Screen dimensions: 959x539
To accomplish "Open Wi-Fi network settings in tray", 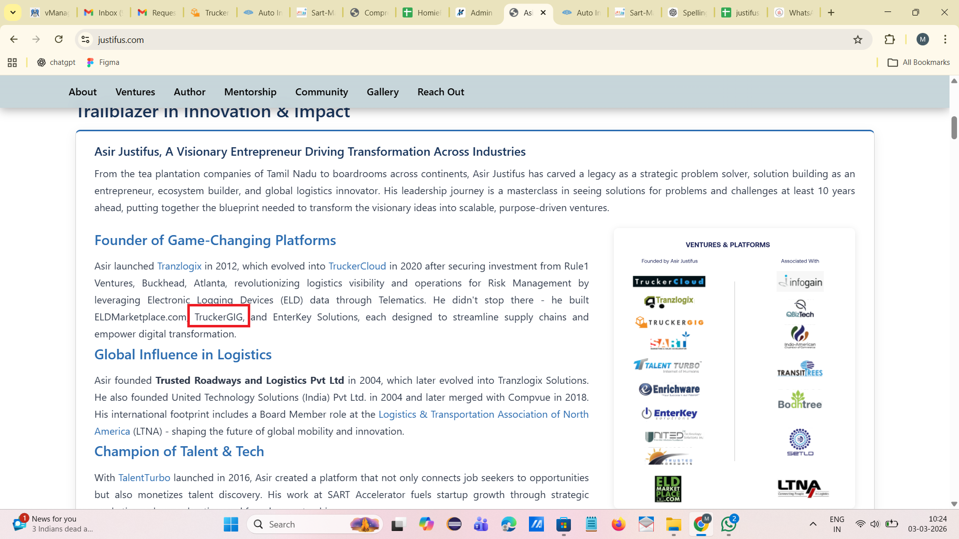I will pos(860,524).
